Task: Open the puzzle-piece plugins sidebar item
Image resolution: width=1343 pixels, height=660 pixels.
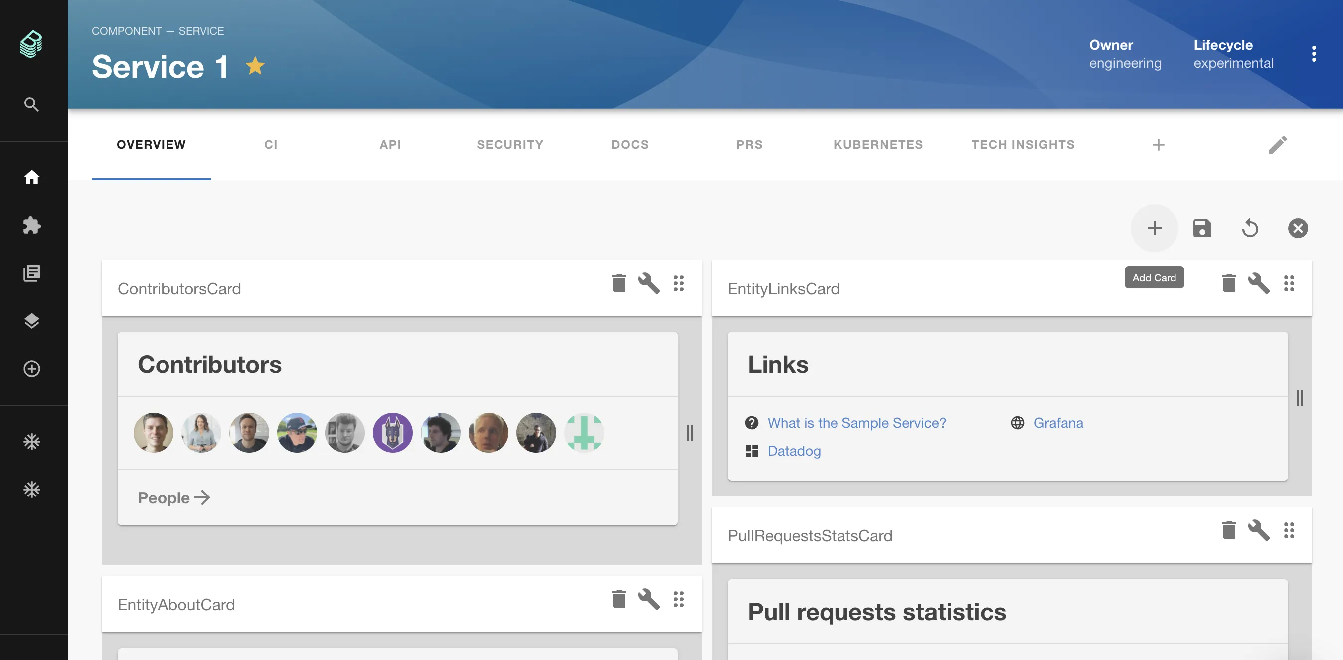Action: coord(32,225)
